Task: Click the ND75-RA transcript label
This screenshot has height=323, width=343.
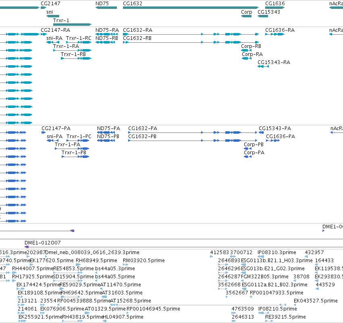Action: [107, 30]
